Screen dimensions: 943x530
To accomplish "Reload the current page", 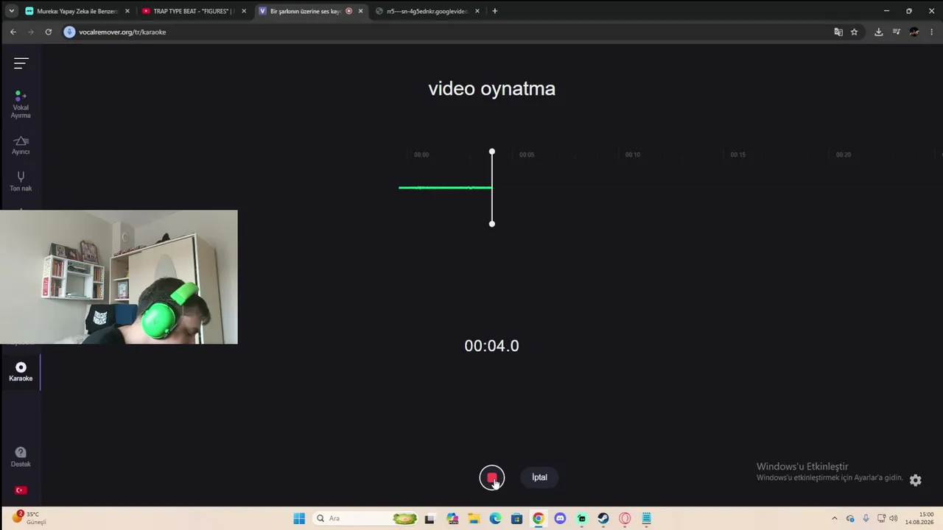I will (x=49, y=32).
